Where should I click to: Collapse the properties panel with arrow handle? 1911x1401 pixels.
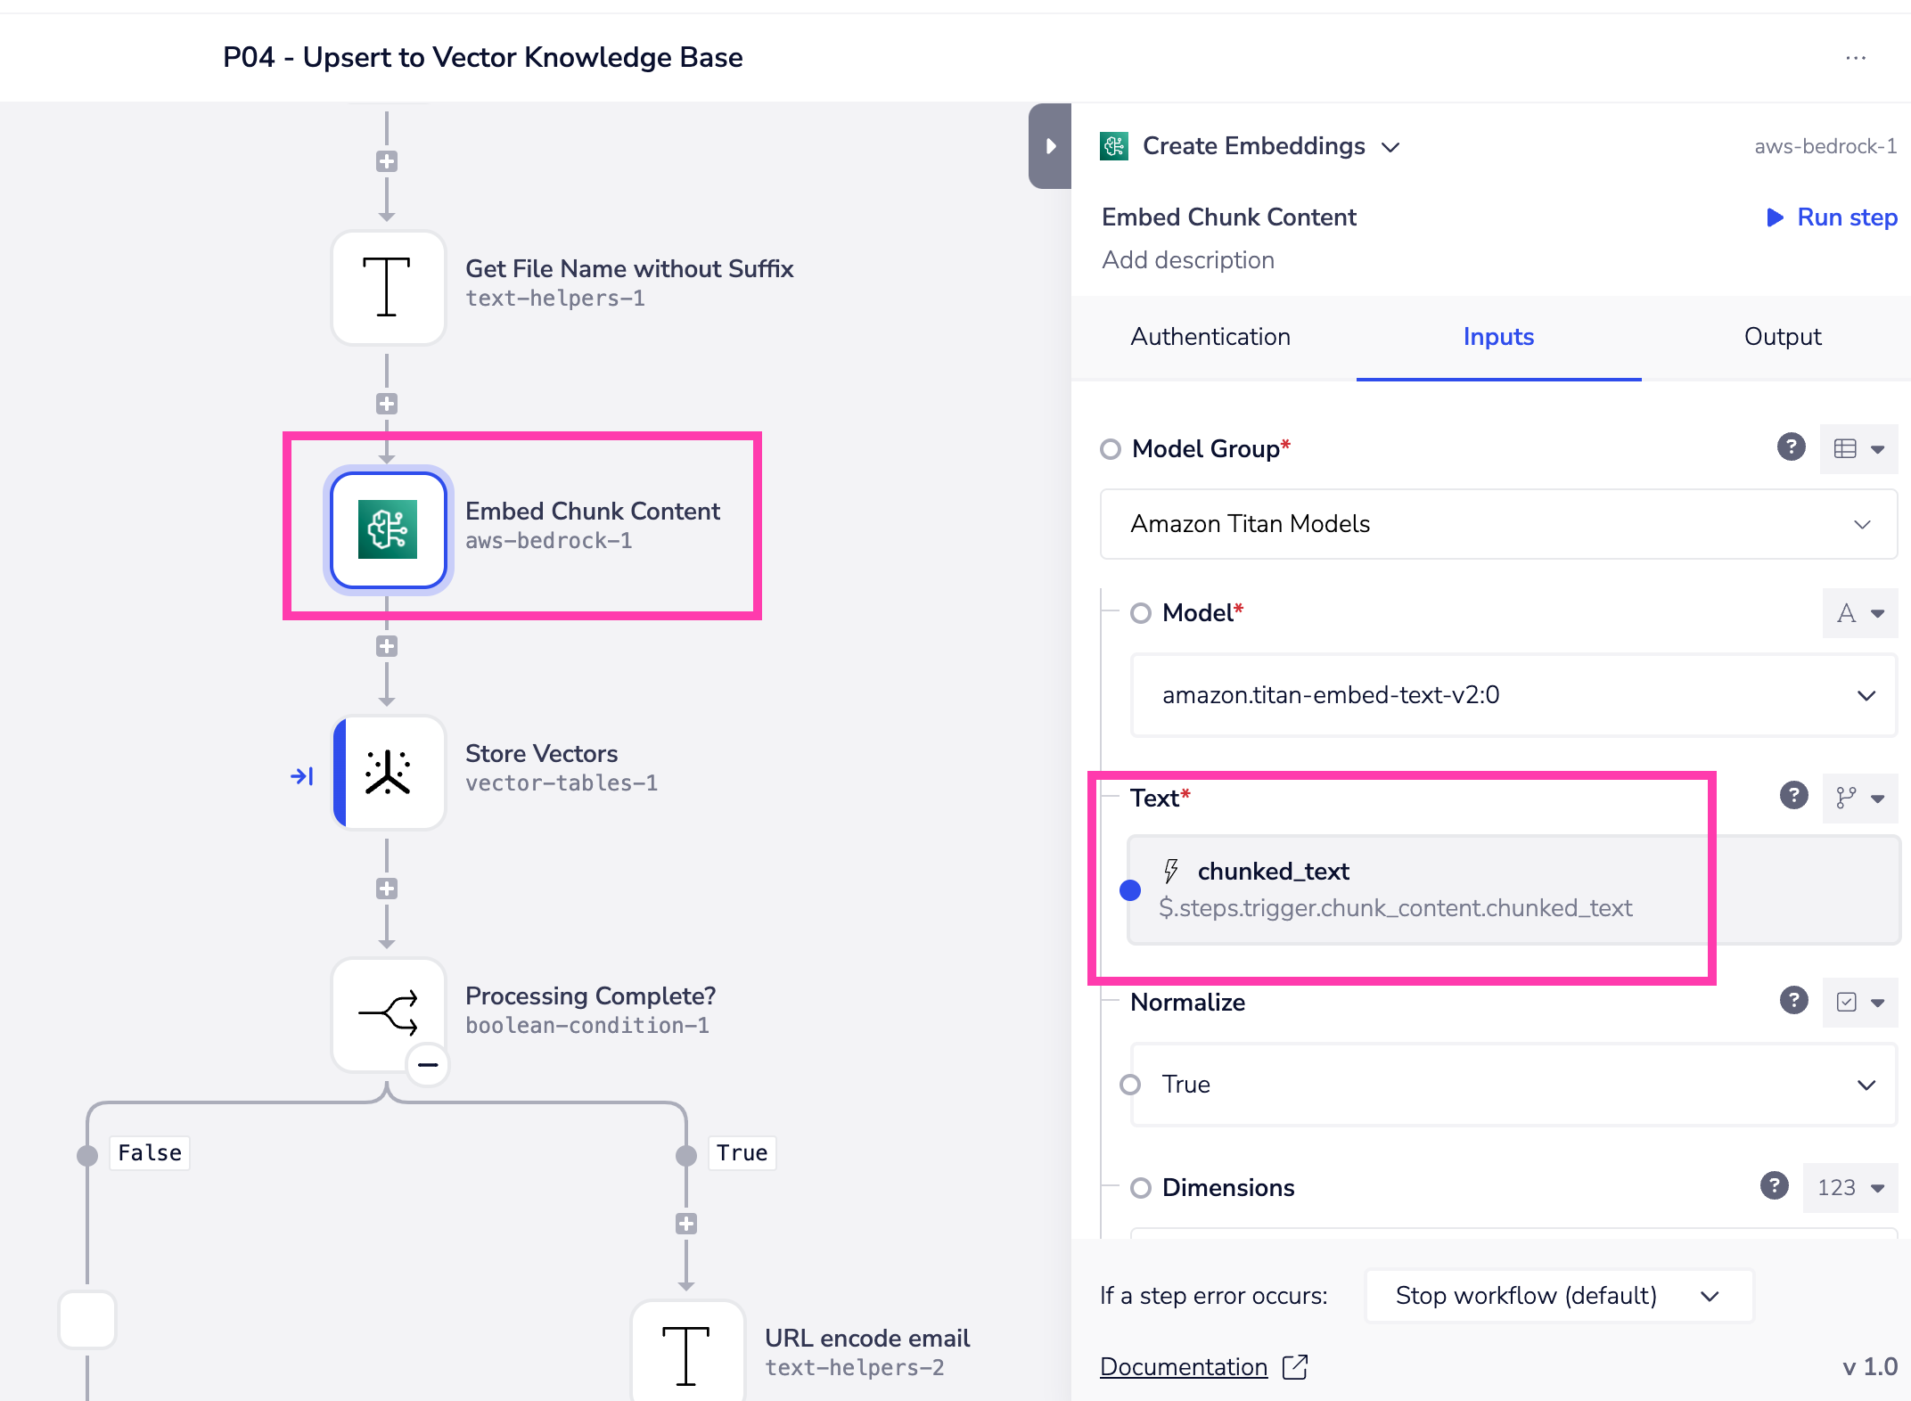(1050, 146)
